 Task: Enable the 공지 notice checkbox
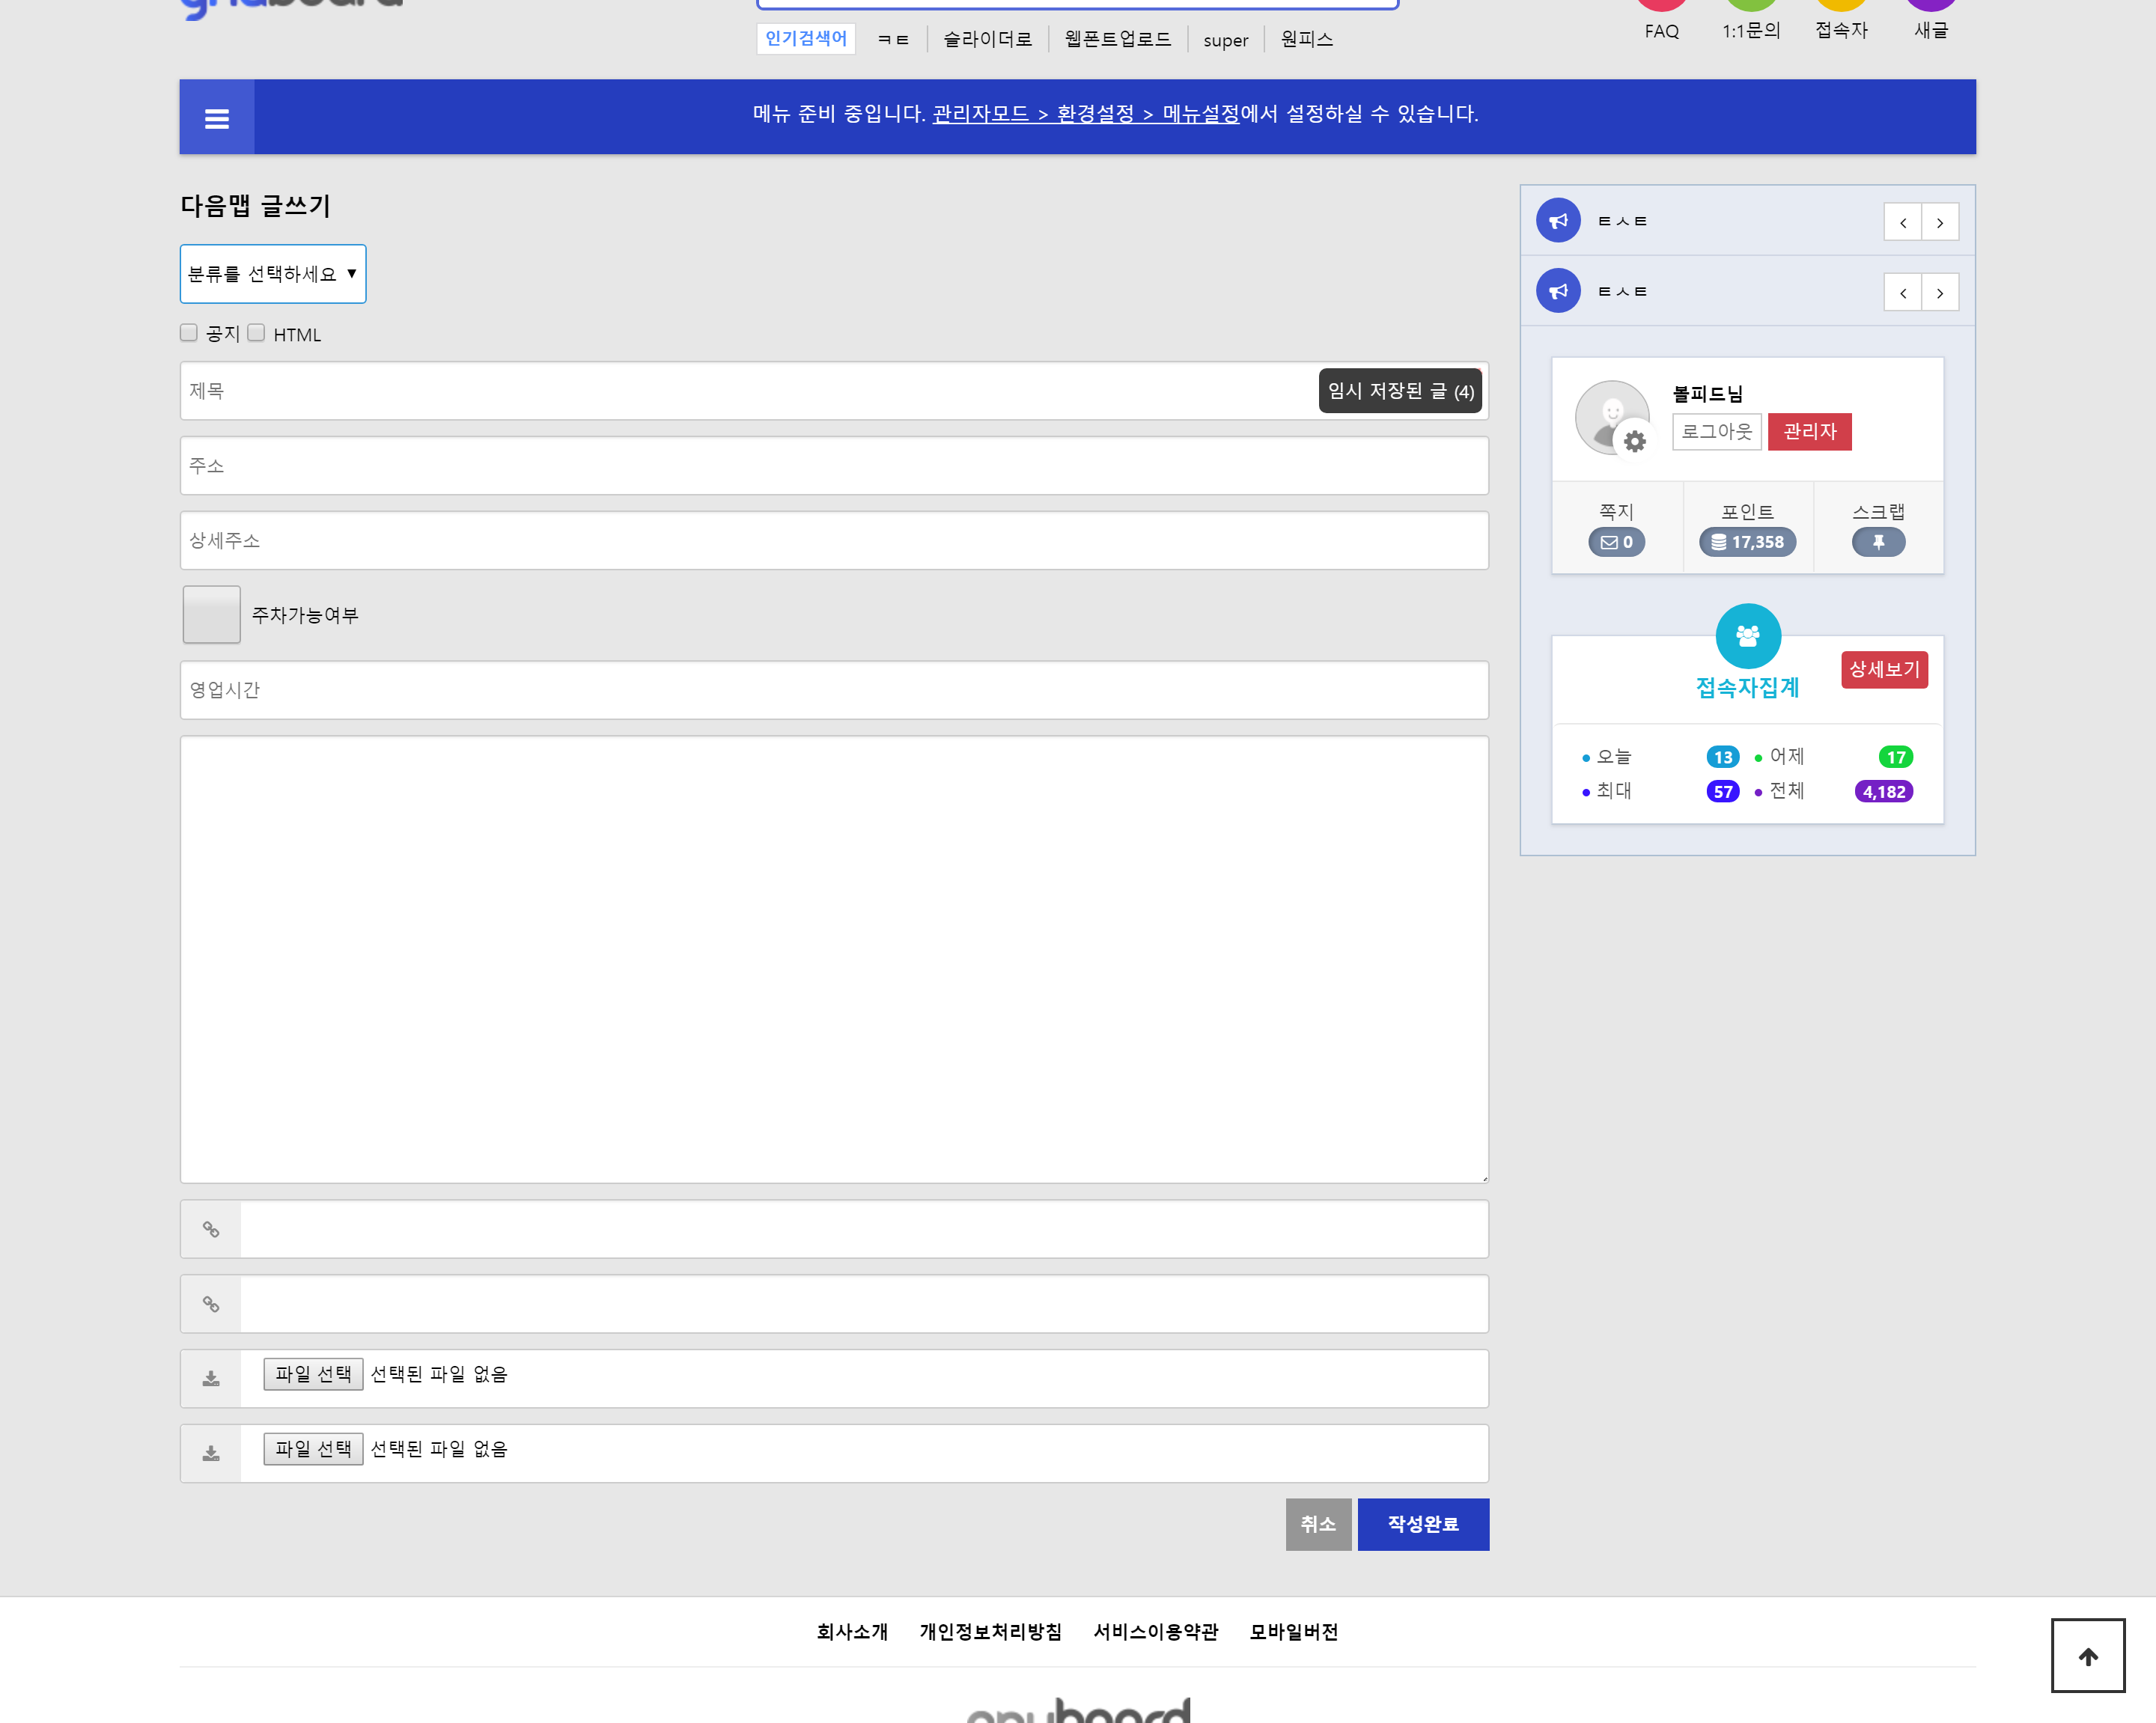tap(189, 333)
